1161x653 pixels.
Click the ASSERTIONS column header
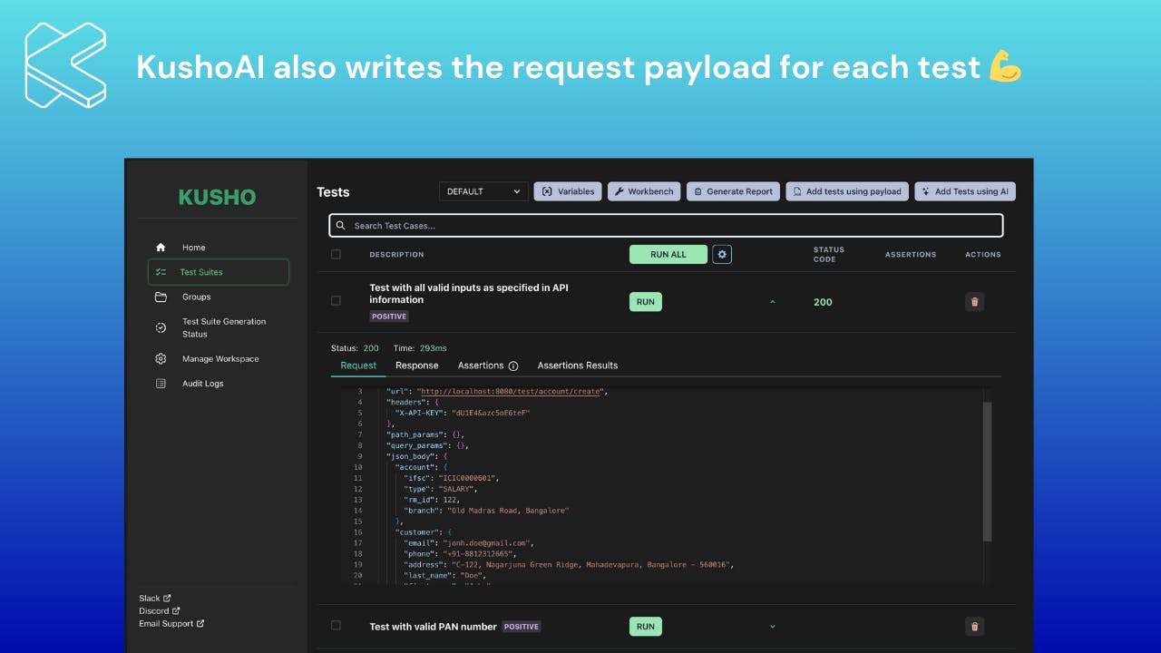pos(911,255)
